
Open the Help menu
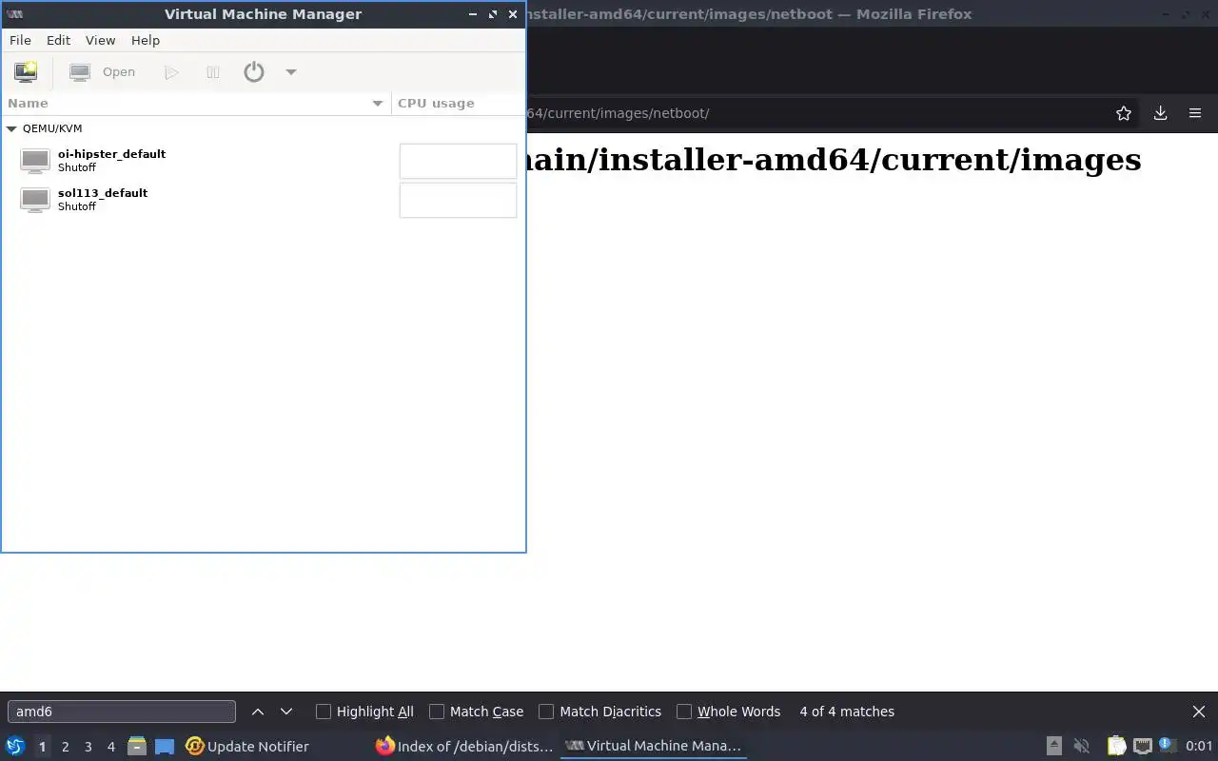[x=146, y=40]
